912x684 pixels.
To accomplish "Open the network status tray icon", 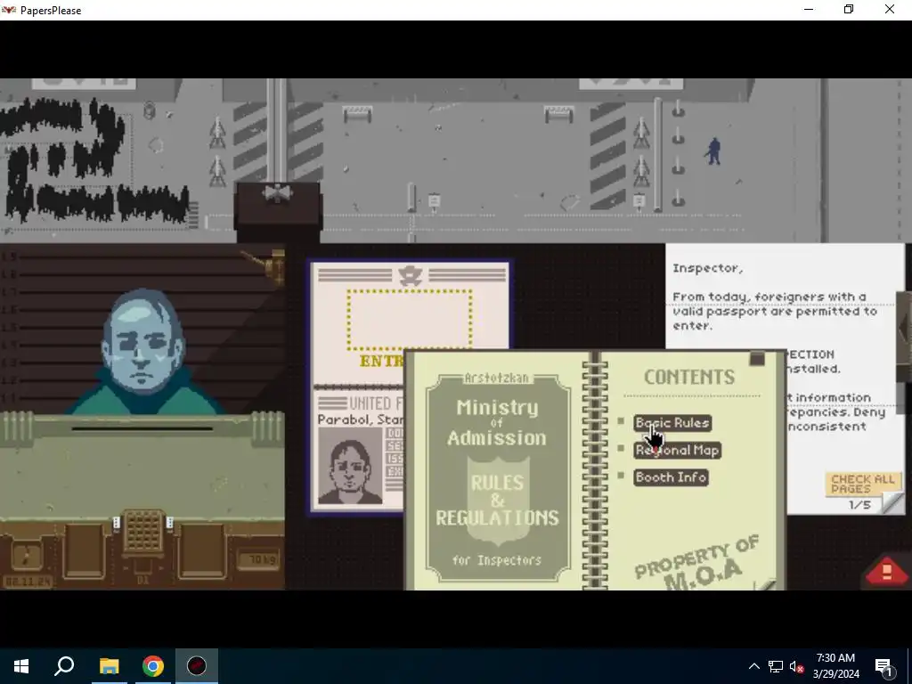I will coord(776,666).
